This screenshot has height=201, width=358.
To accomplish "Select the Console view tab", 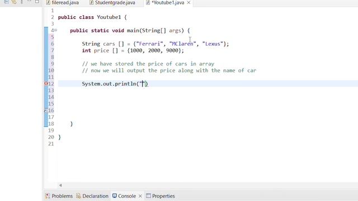I will tap(124, 196).
